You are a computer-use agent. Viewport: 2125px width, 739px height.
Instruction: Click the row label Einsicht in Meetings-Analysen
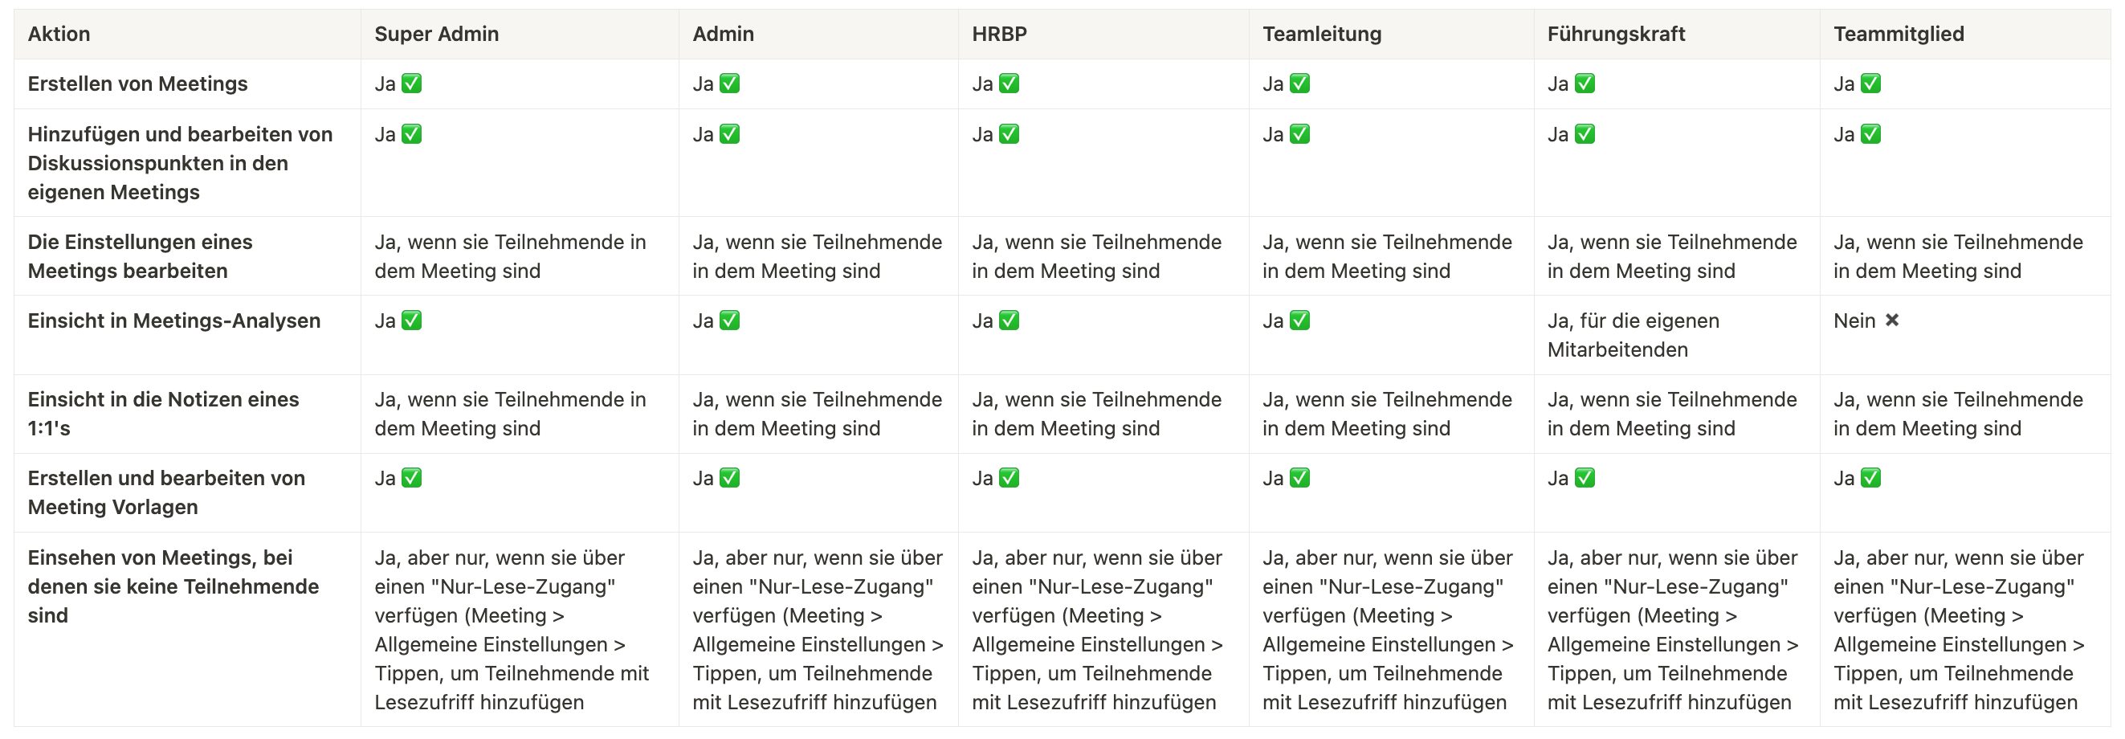(x=174, y=321)
